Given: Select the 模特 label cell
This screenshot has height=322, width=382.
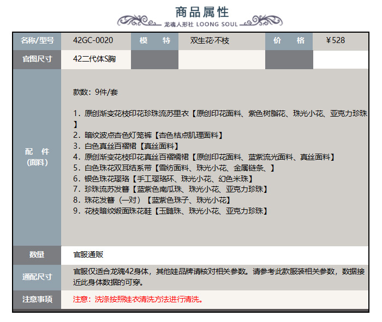Looking at the screenshot, I should (154, 40).
